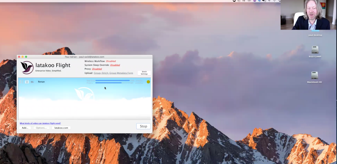Click the trash icon in the Renan row

(27, 82)
